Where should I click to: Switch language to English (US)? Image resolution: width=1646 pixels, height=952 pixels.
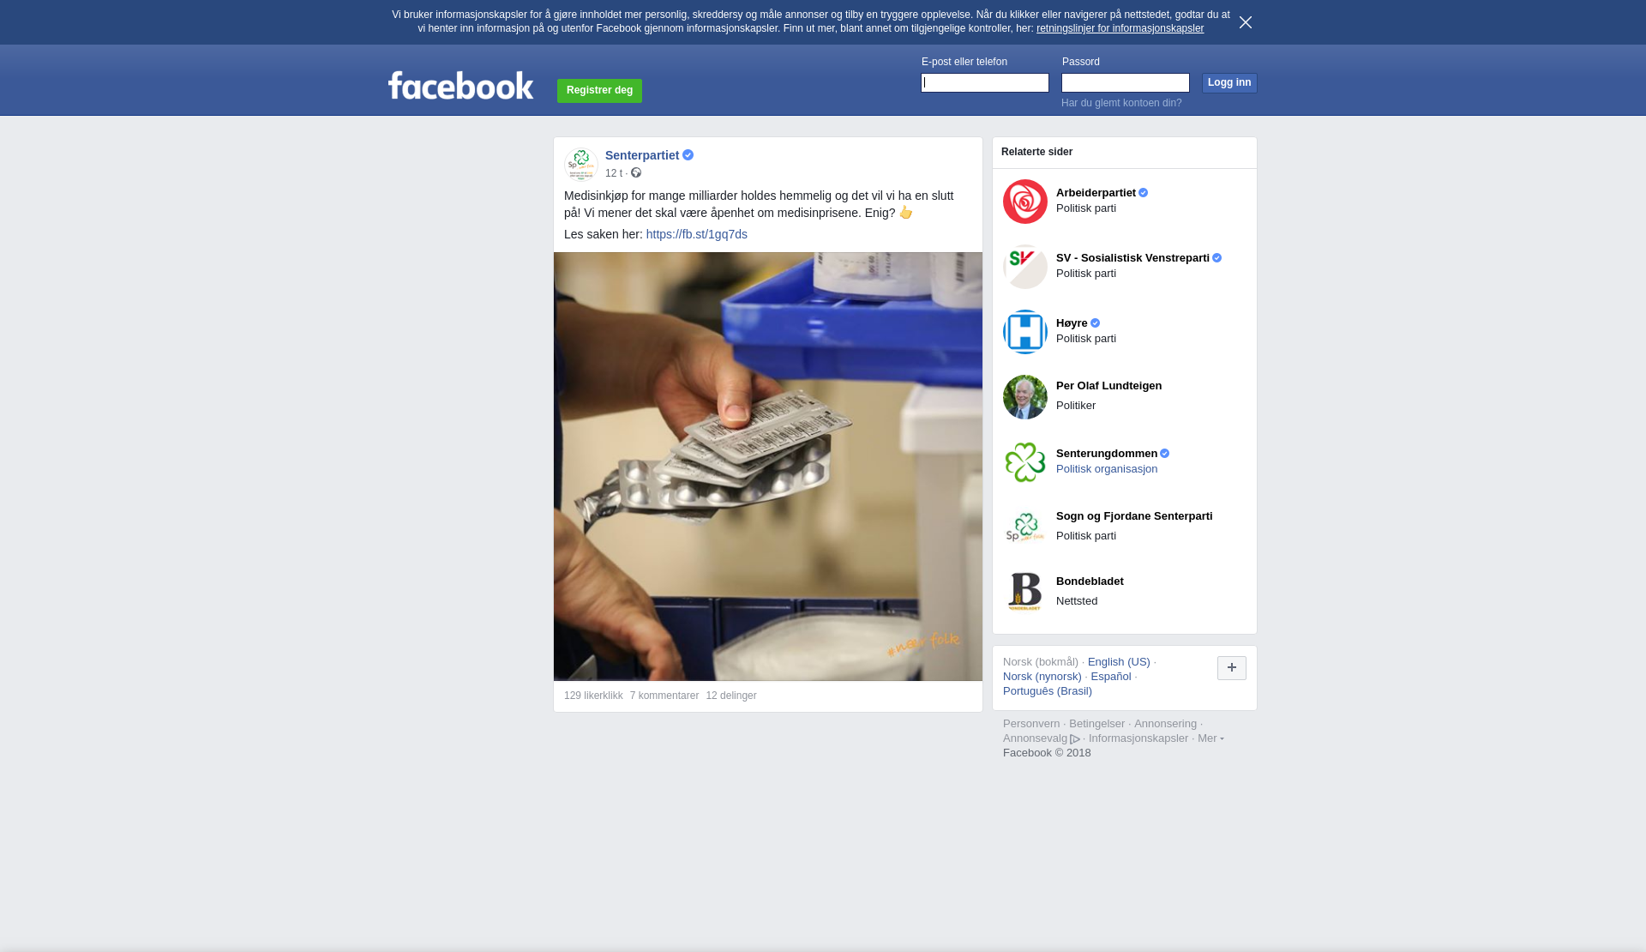click(1119, 662)
